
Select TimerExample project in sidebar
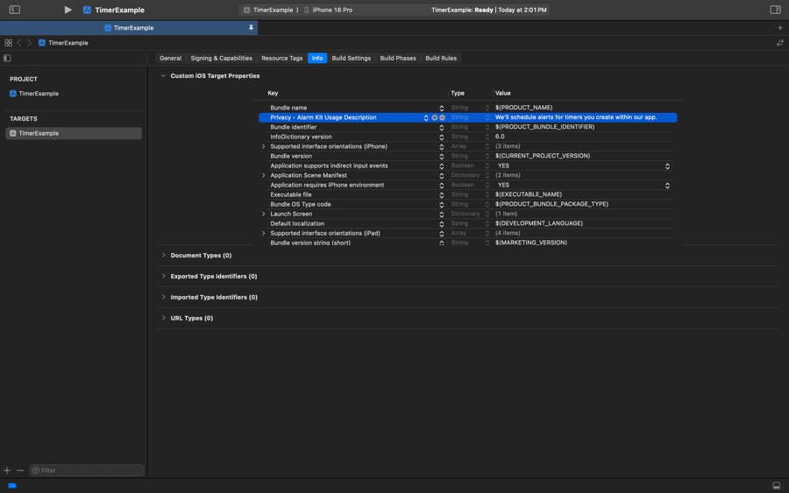pos(39,94)
